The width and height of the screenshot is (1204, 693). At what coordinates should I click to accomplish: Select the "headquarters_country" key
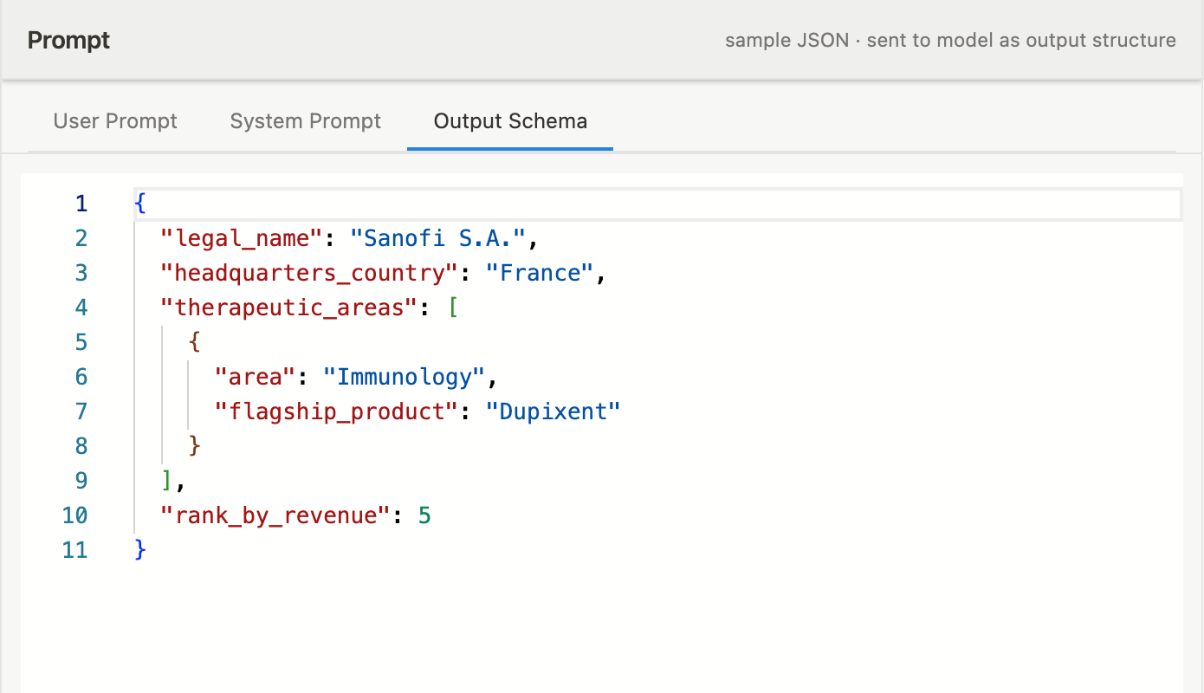(x=309, y=273)
